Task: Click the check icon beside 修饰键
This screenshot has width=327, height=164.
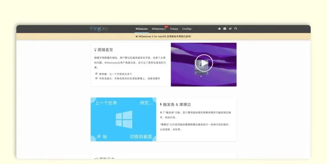Action: (x=96, y=74)
